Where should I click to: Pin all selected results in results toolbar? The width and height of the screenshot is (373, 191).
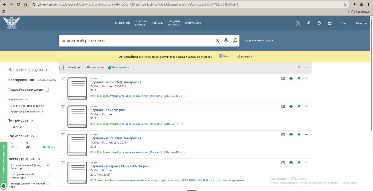(299, 67)
